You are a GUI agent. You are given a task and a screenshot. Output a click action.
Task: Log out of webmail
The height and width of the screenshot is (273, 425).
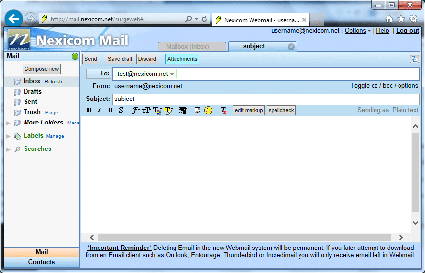(407, 31)
